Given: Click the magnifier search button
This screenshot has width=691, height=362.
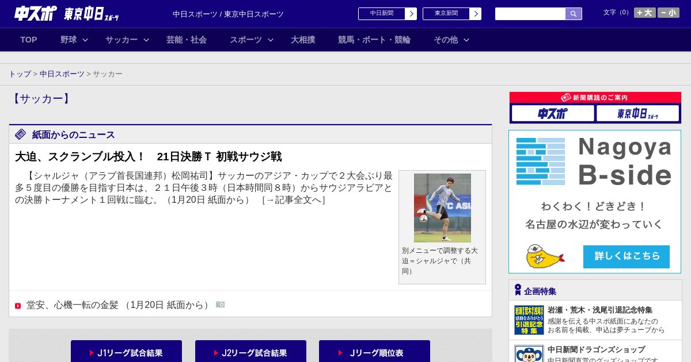Looking at the screenshot, I should tap(574, 14).
